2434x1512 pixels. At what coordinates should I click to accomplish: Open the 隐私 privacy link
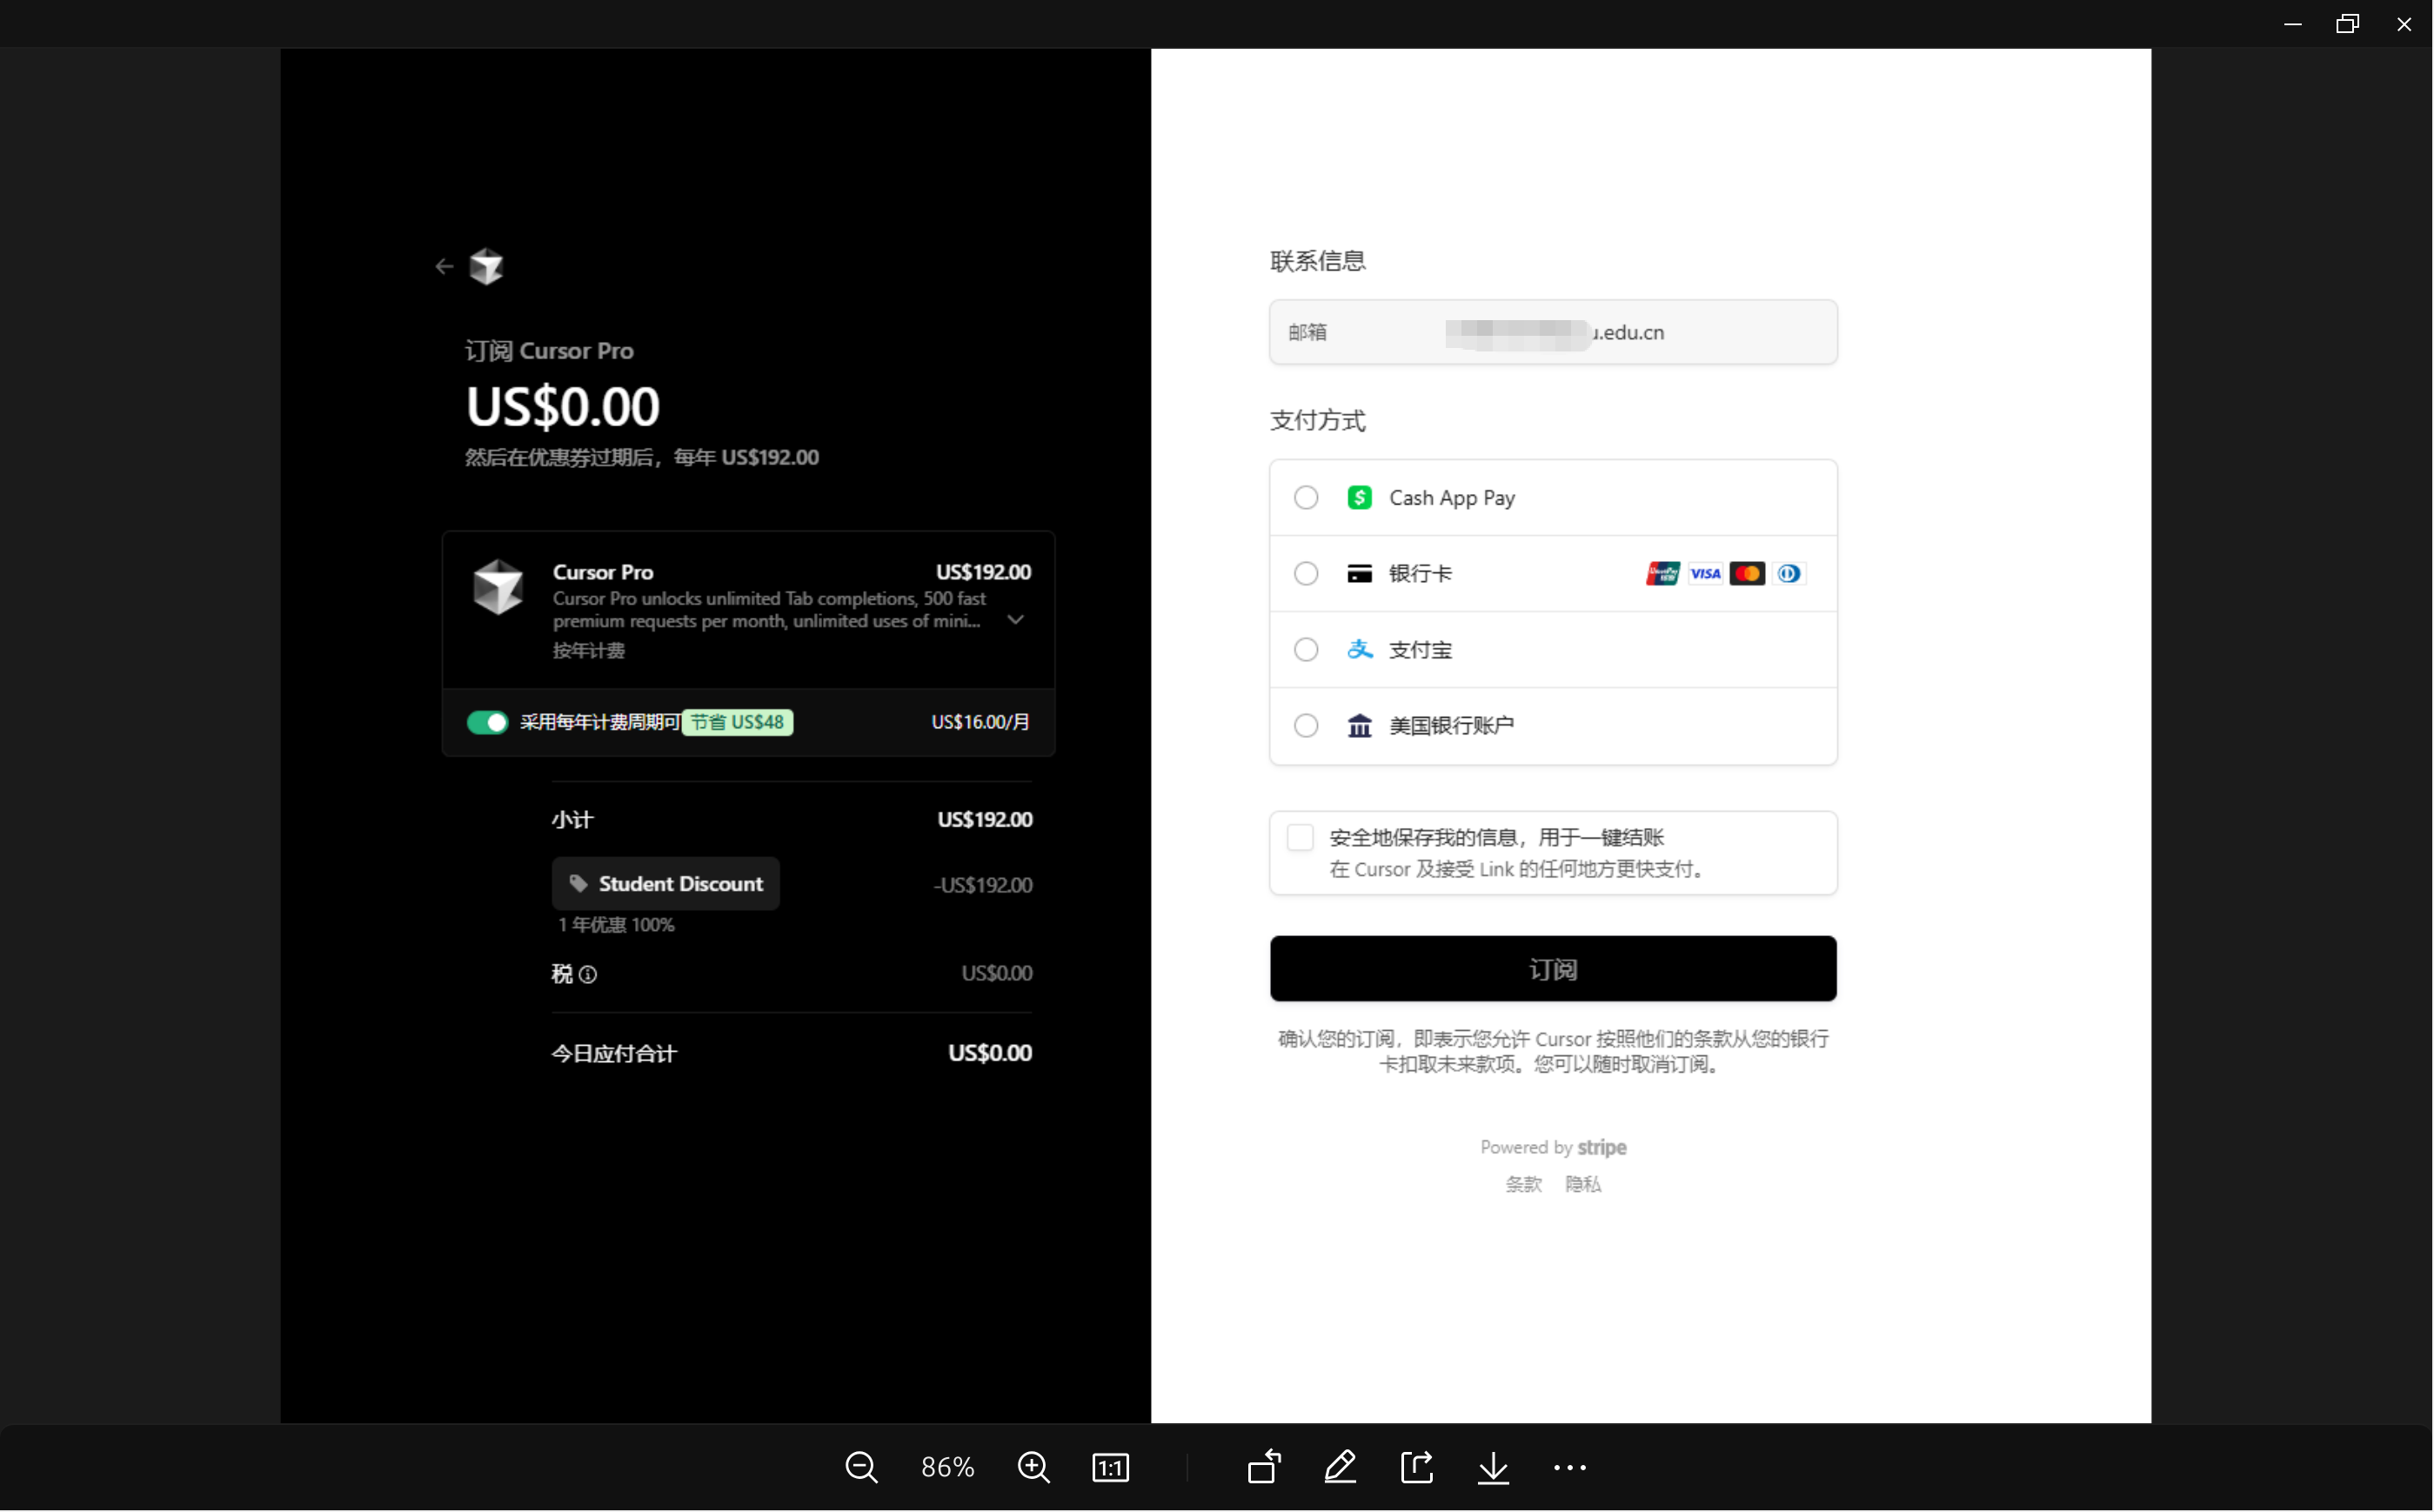click(x=1583, y=1185)
